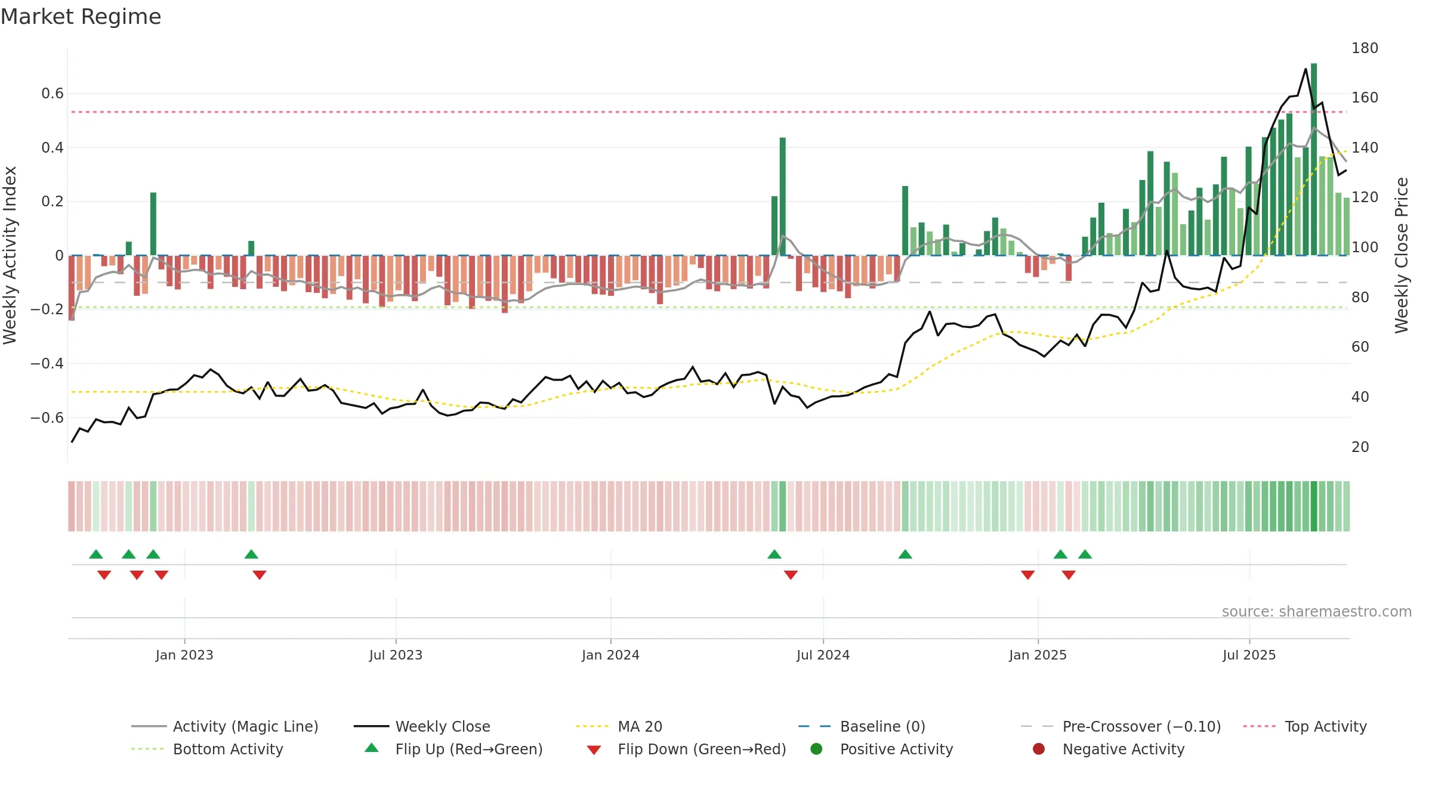Click the 0.6 activity axis value

[x=52, y=94]
